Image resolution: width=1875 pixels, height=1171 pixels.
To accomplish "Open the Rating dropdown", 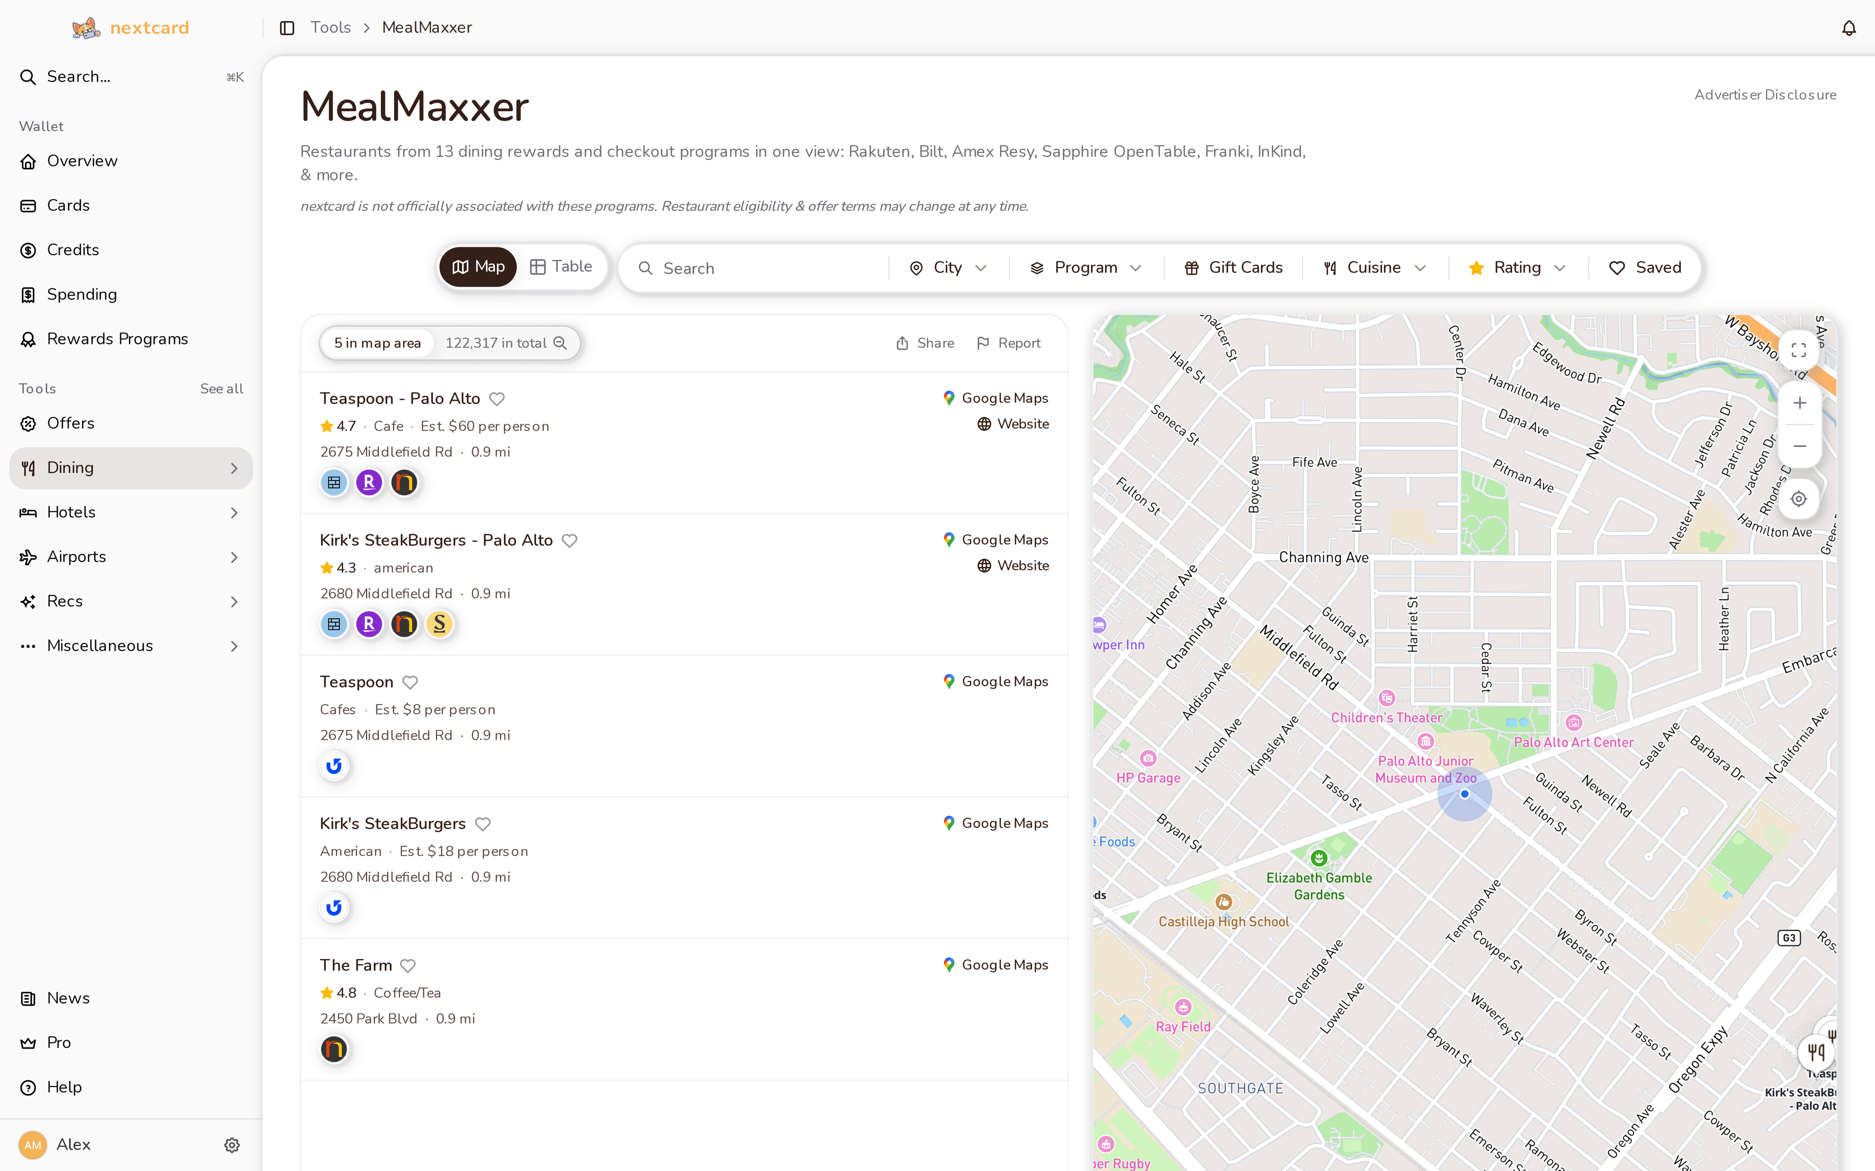I will (1517, 268).
